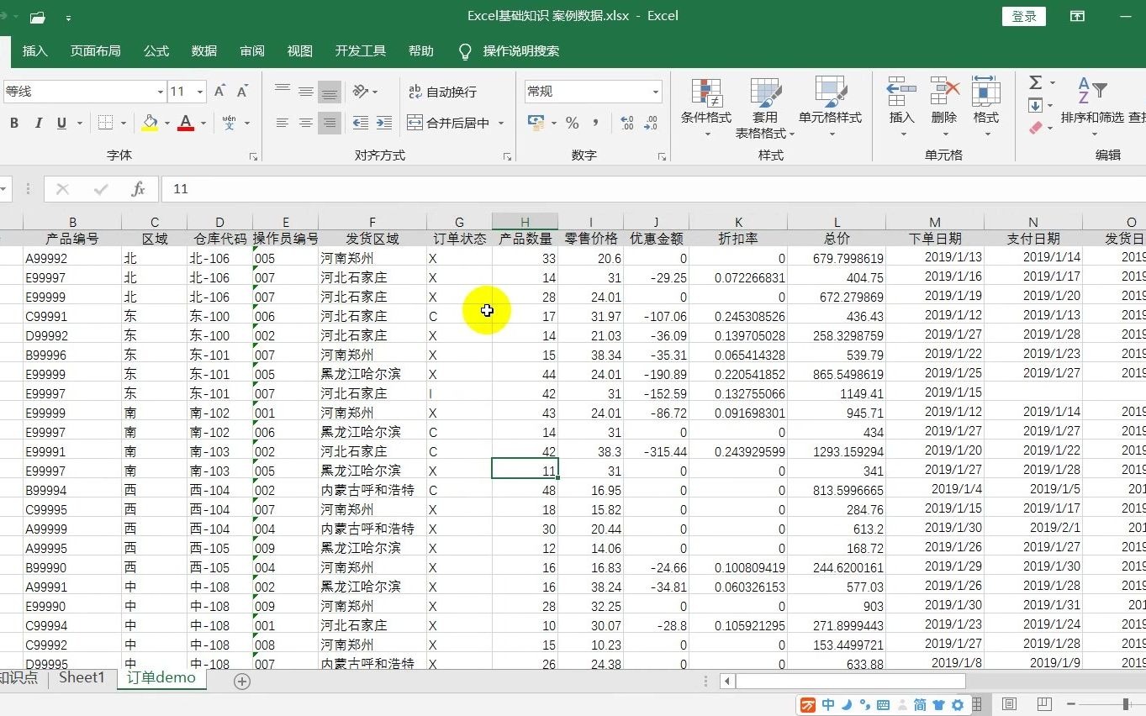Image resolution: width=1146 pixels, height=716 pixels.
Task: Expand the 合并后居中 dropdown arrow
Action: [x=501, y=124]
